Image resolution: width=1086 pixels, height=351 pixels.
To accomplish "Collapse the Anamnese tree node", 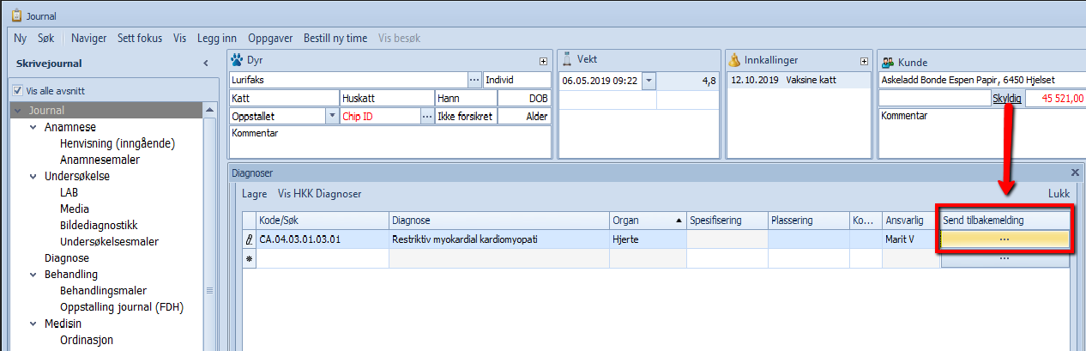I will click(x=33, y=127).
